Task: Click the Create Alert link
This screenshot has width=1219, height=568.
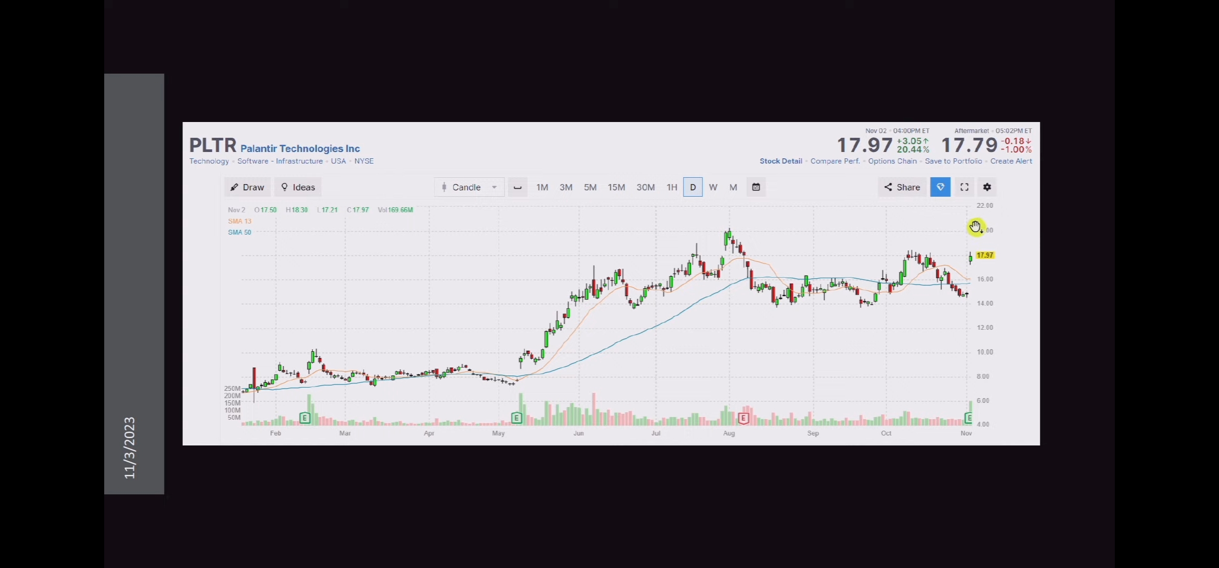Action: (x=1011, y=161)
